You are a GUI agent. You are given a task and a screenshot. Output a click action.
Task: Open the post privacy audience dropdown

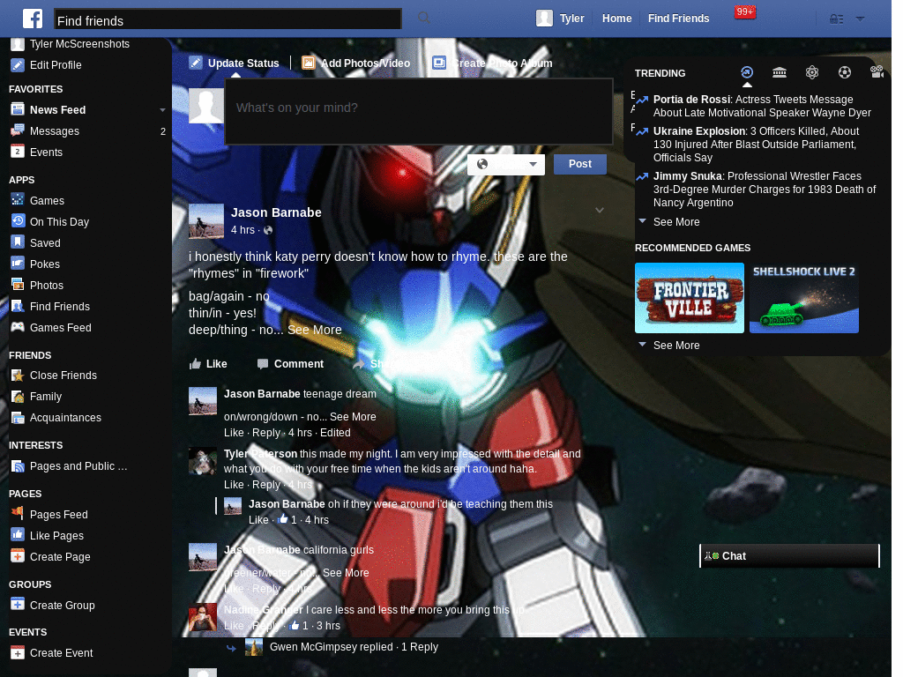(x=506, y=164)
